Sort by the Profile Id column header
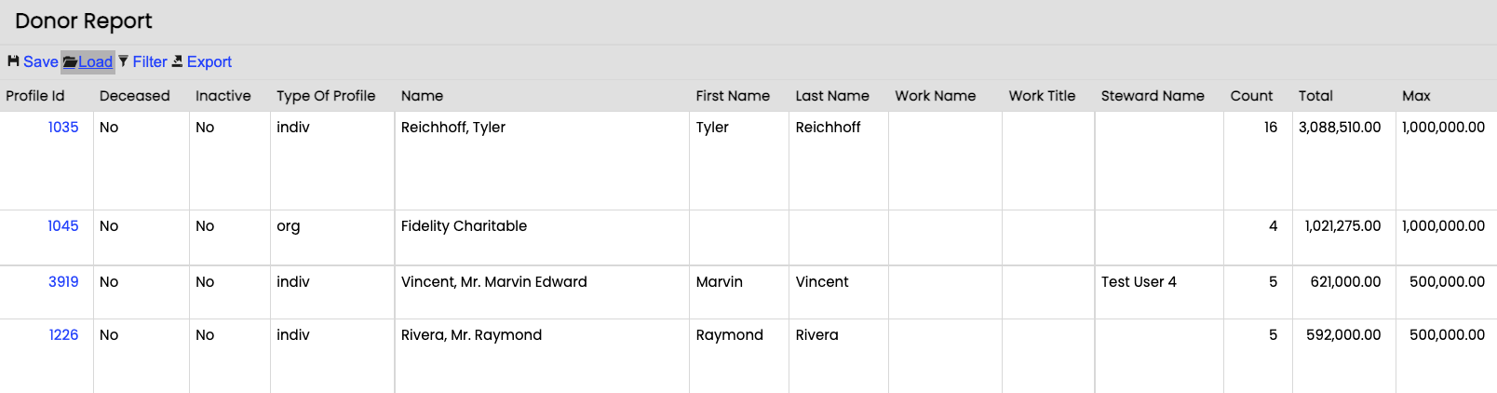1497x393 pixels. click(35, 95)
